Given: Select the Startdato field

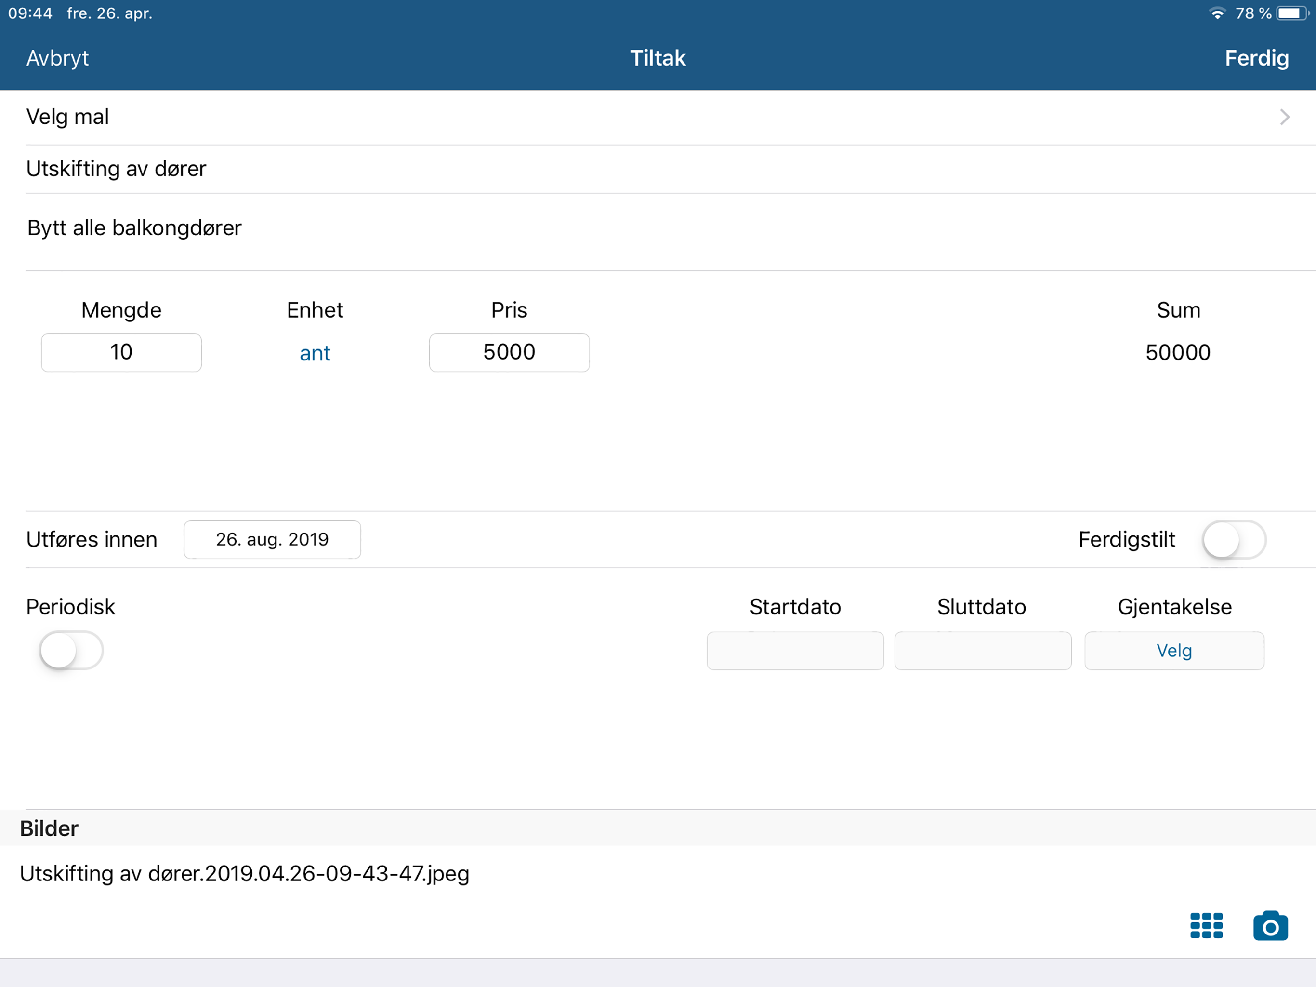Looking at the screenshot, I should (795, 651).
